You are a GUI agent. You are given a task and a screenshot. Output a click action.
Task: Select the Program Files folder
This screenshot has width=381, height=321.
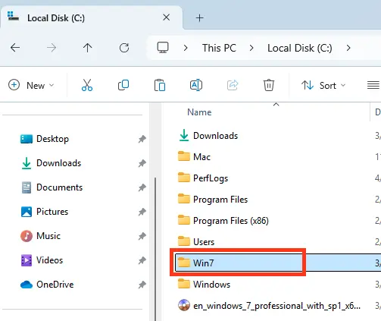[213, 200]
